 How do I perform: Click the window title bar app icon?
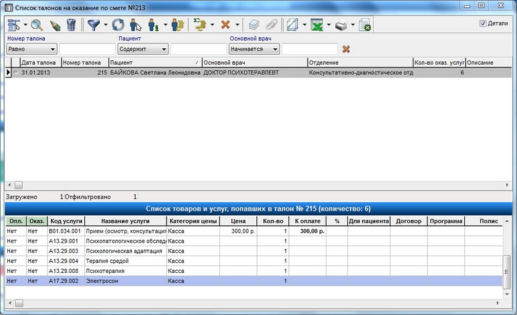pyautogui.click(x=9, y=7)
